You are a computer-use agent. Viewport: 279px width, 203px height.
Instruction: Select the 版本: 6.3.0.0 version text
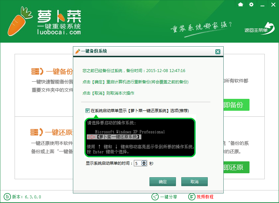tap(27, 197)
